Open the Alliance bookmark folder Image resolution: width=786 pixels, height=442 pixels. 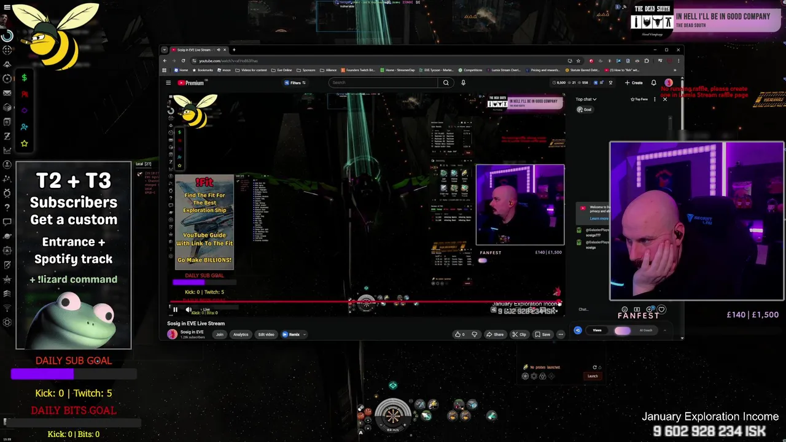(x=329, y=70)
